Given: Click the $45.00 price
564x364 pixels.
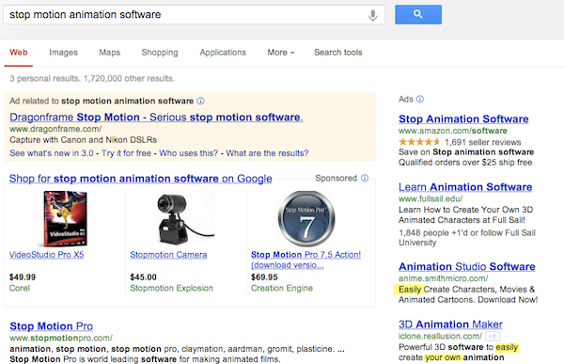Looking at the screenshot, I should (143, 277).
